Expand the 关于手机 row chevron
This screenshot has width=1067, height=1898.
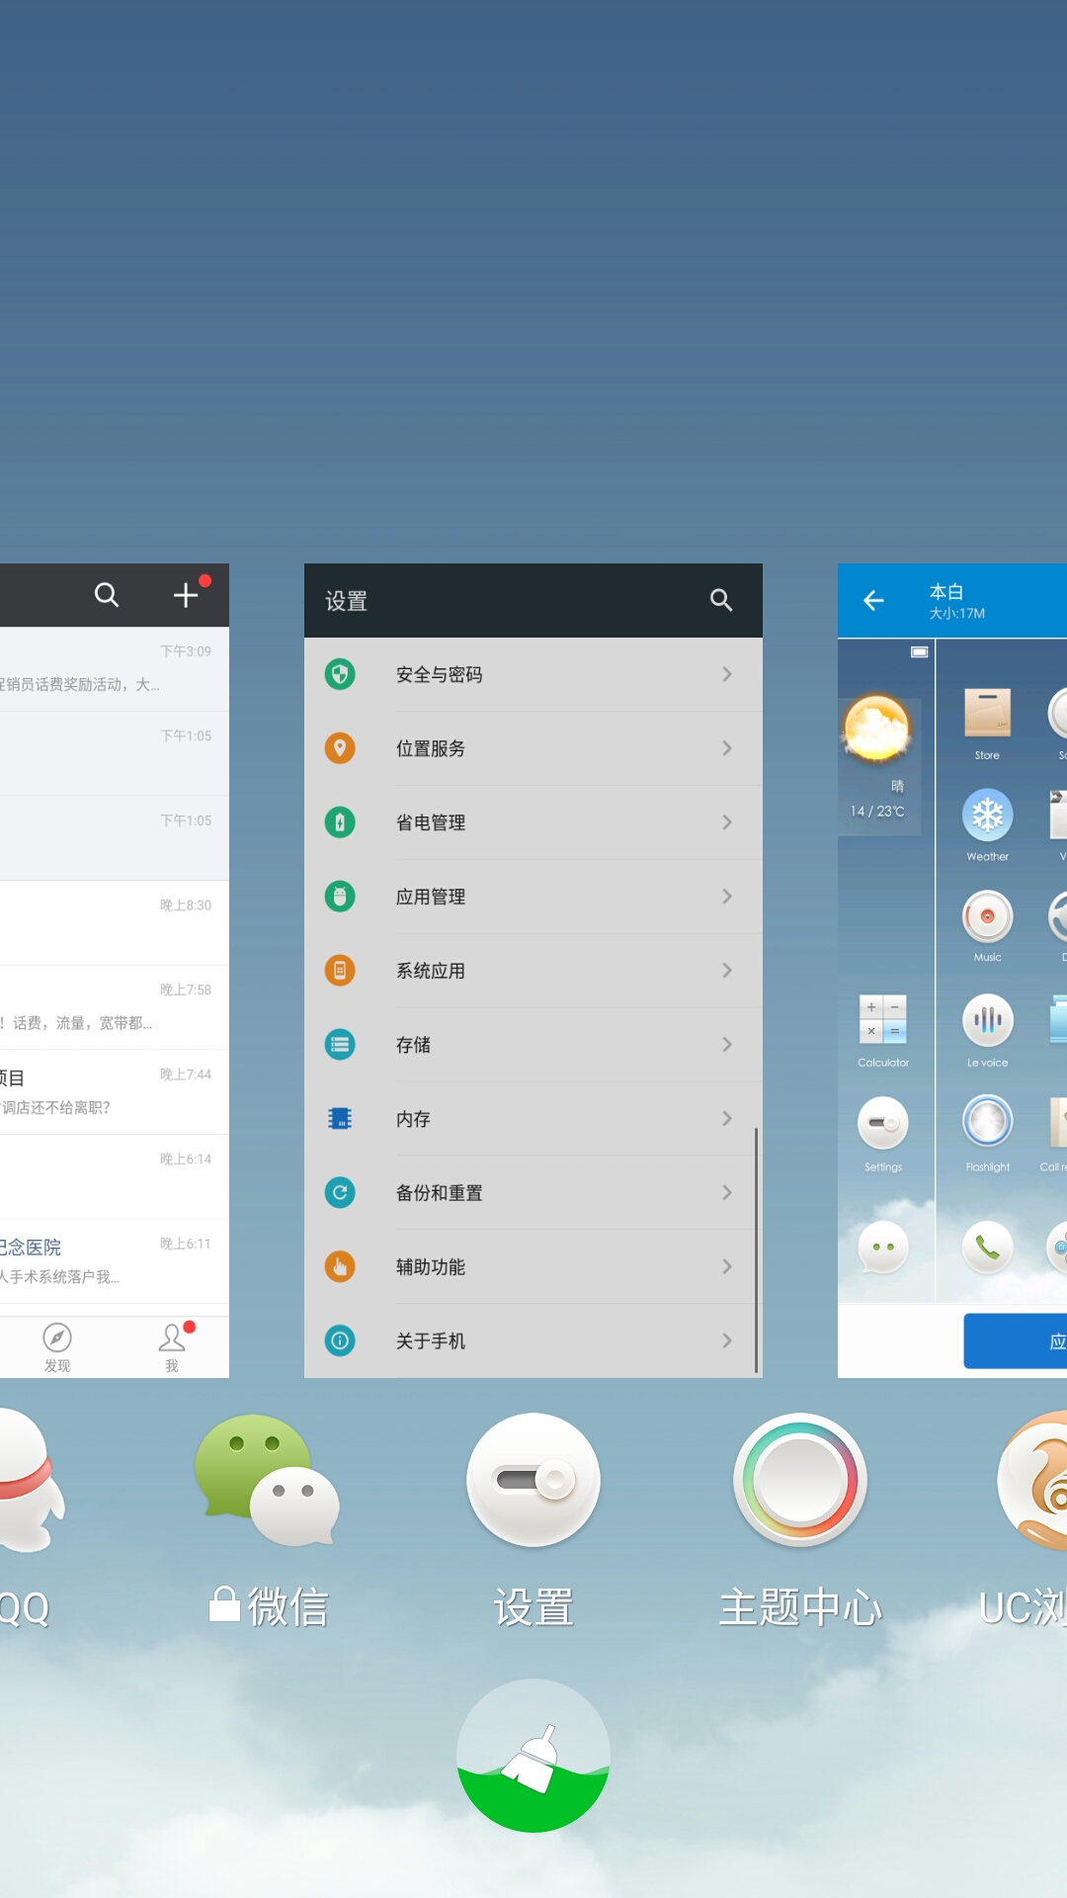727,1340
